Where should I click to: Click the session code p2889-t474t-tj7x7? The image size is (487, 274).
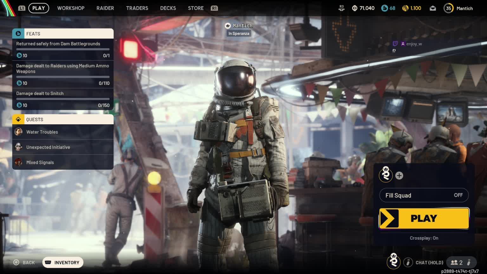pyautogui.click(x=460, y=271)
